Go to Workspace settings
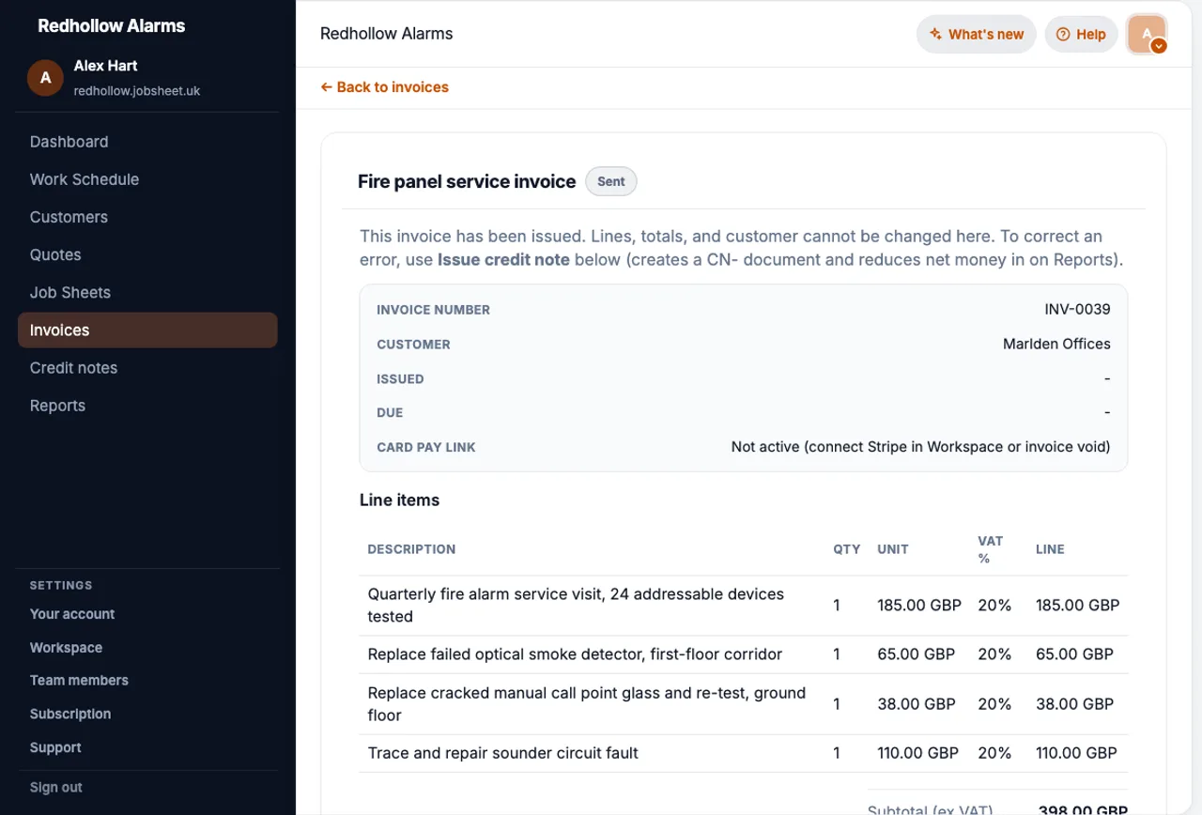Screen dimensions: 1202x815 [x=66, y=648]
